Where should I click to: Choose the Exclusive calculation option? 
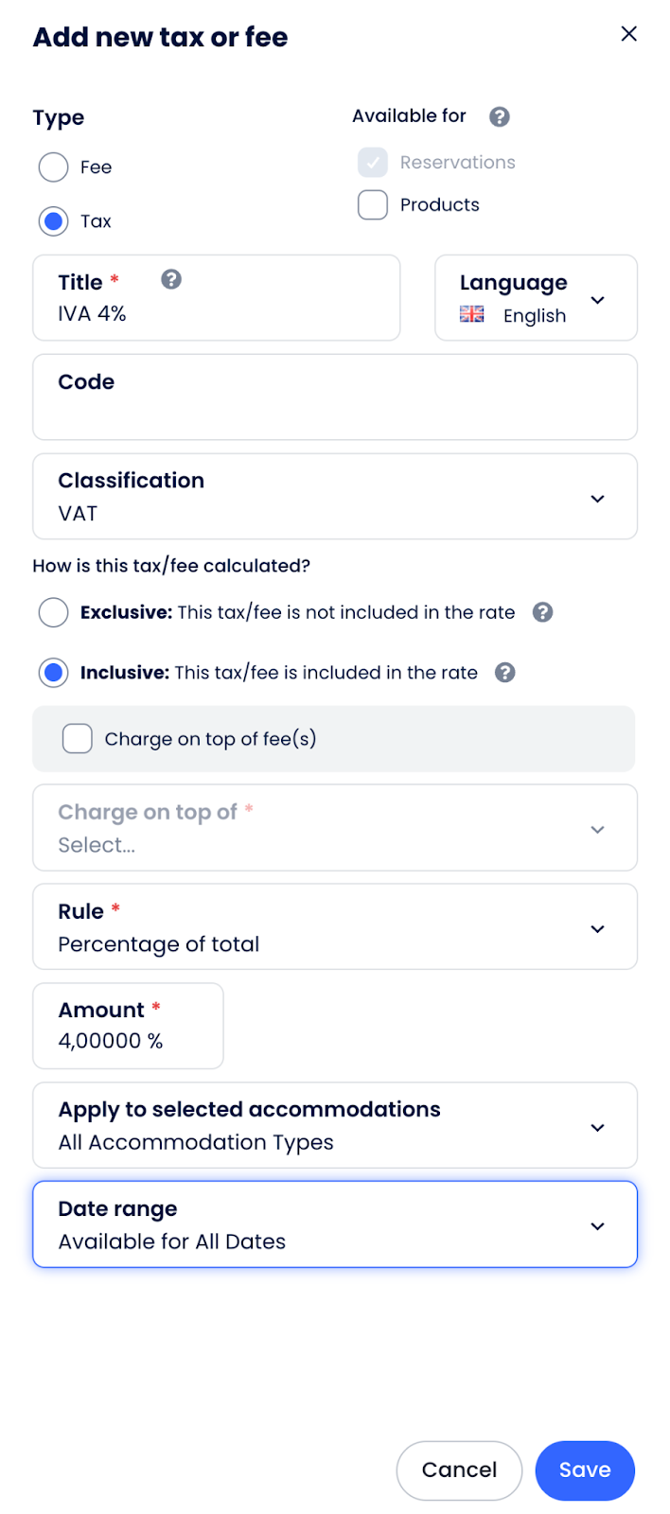click(54, 612)
